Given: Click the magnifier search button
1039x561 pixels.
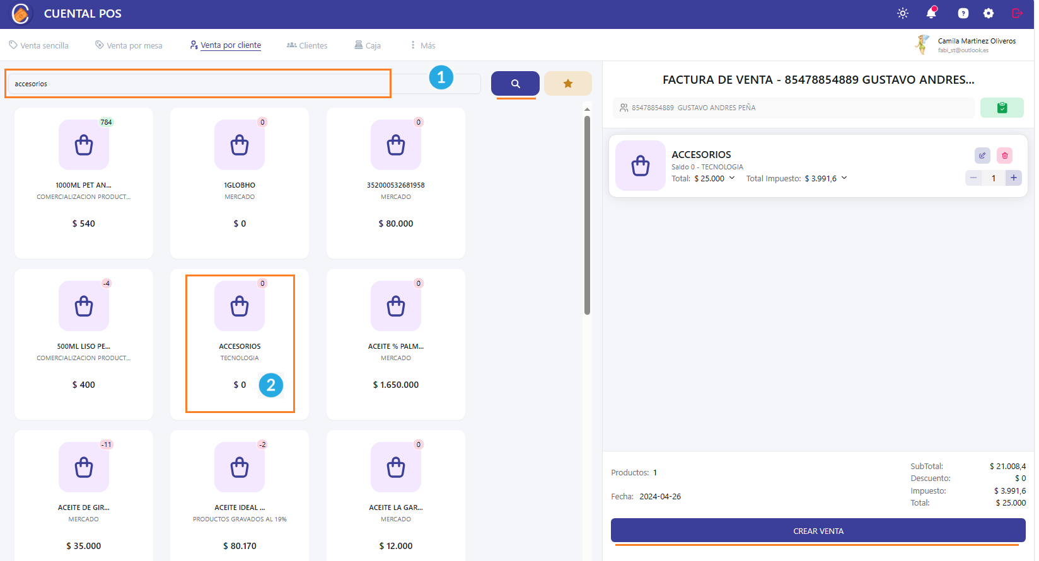Looking at the screenshot, I should tap(515, 84).
